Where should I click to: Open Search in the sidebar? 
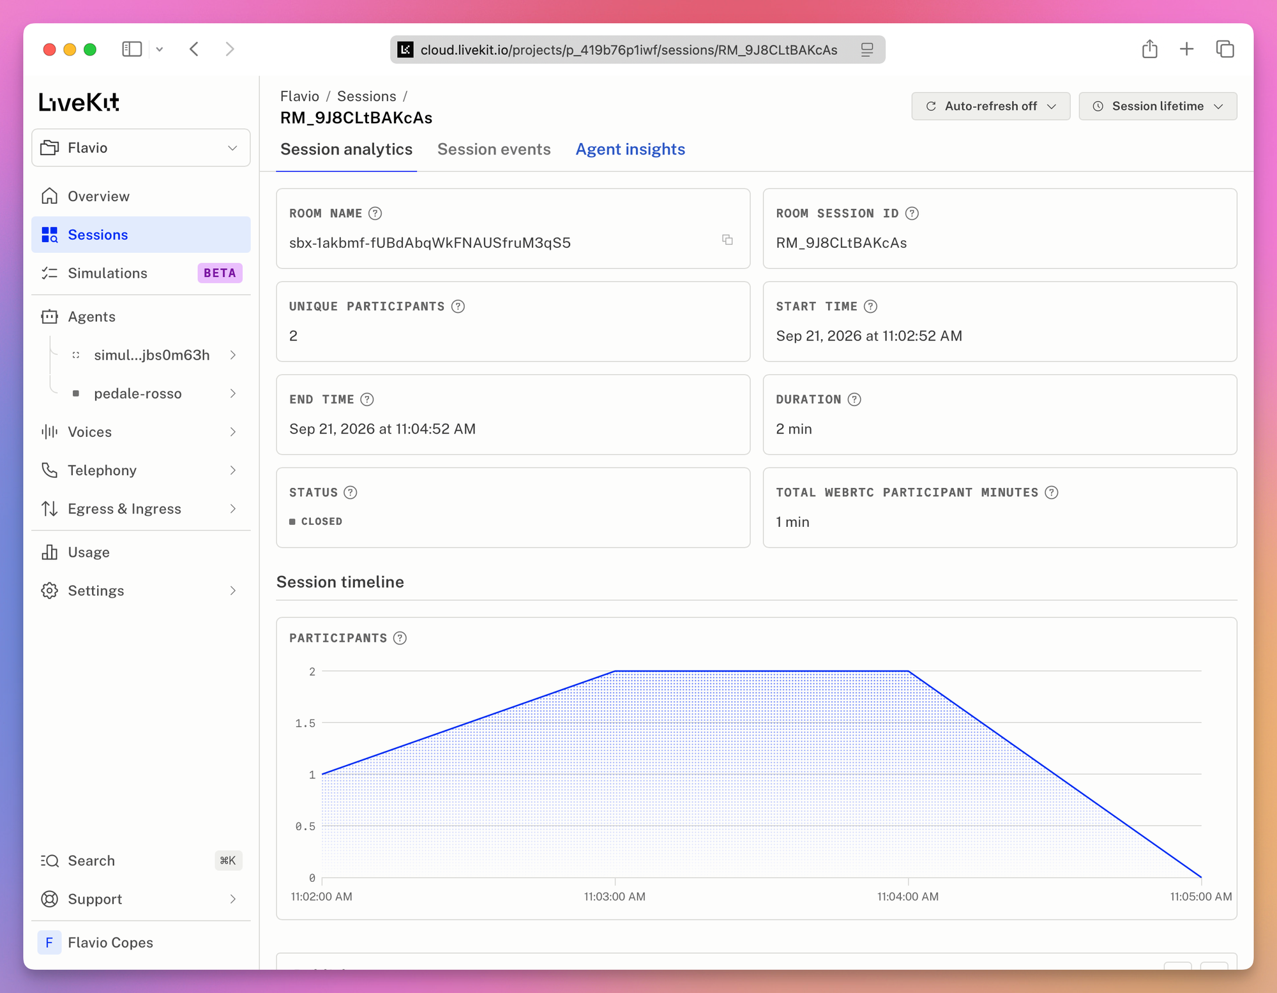pos(140,861)
